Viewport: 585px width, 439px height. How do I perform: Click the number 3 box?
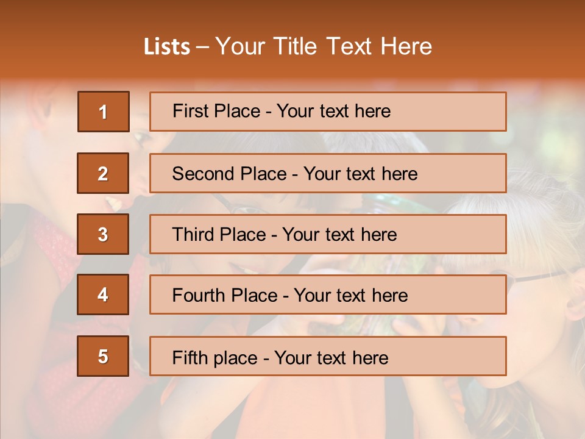tap(103, 234)
